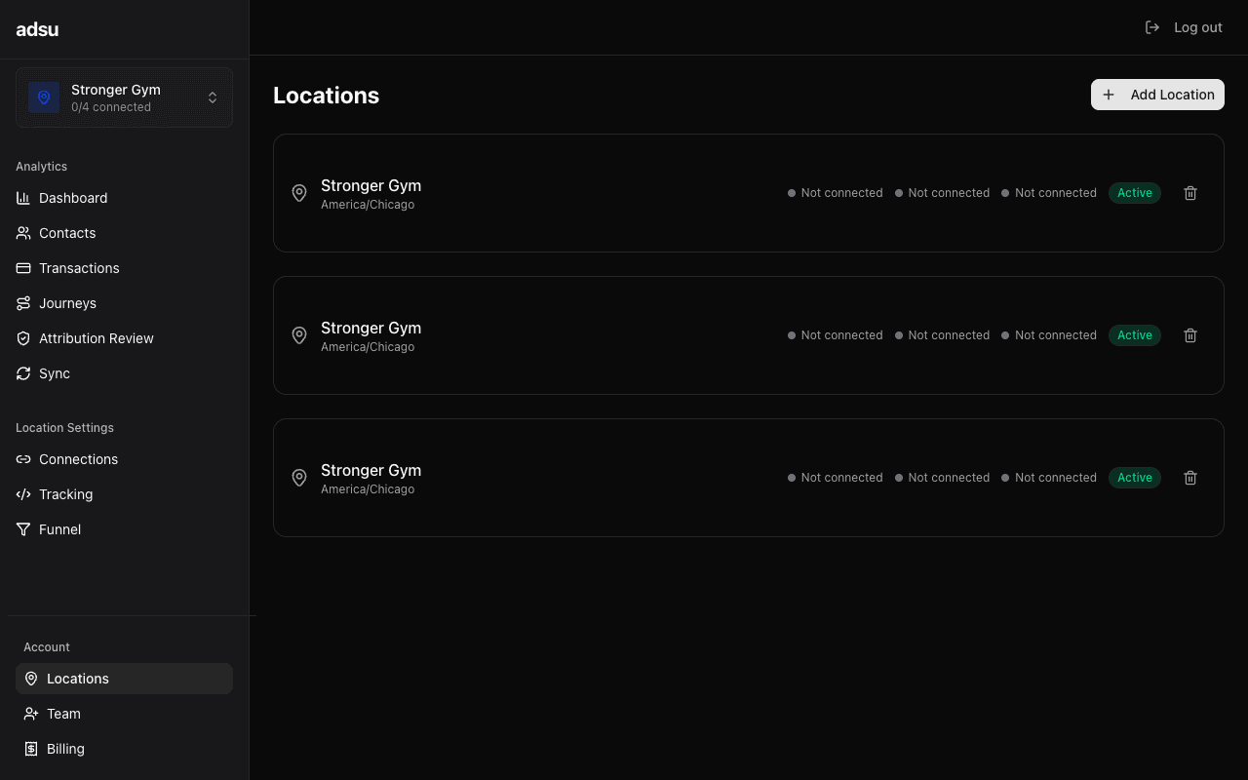Click the Log out link
Screen dimensions: 1248x780
1197,27
